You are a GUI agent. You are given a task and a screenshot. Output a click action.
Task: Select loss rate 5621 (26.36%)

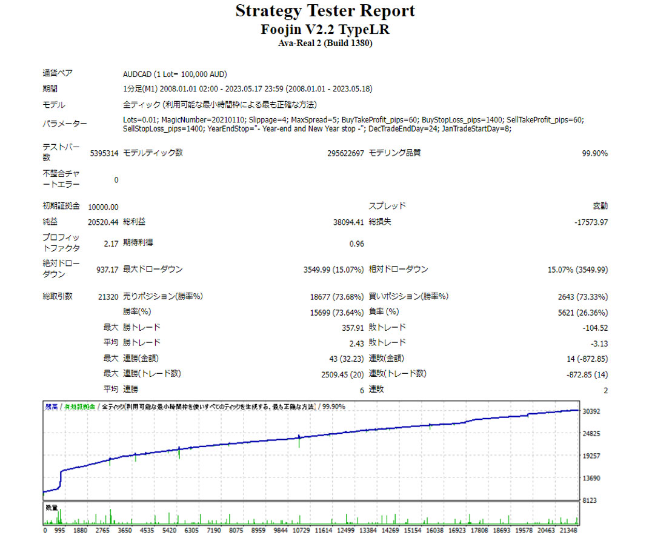coord(582,313)
